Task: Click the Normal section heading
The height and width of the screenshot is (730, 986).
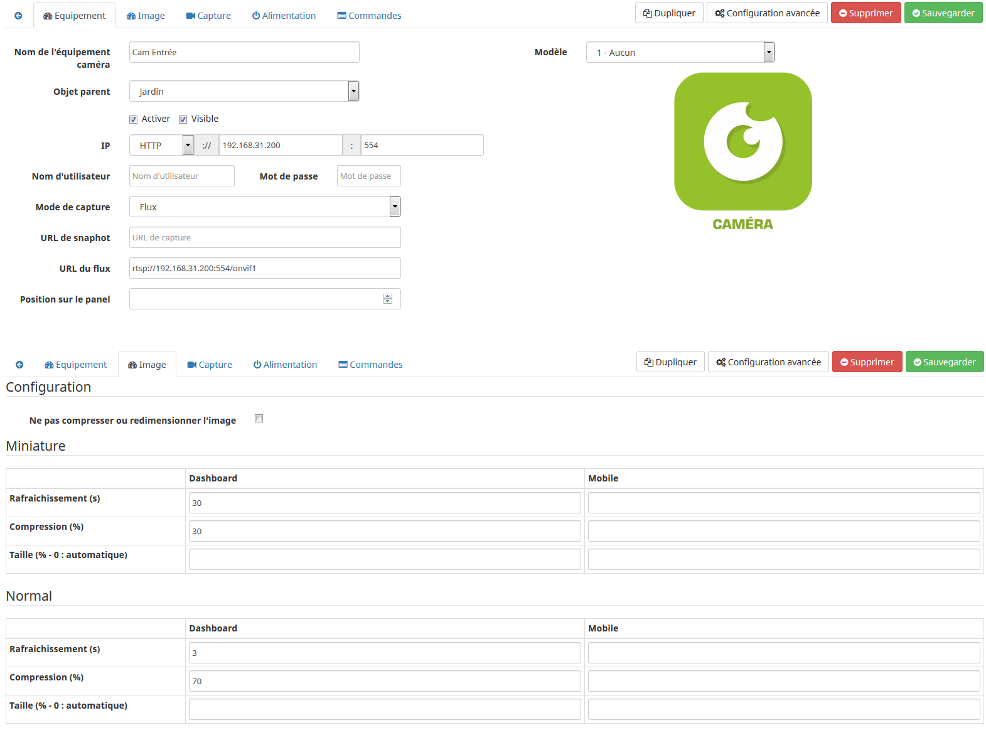Action: coord(29,596)
